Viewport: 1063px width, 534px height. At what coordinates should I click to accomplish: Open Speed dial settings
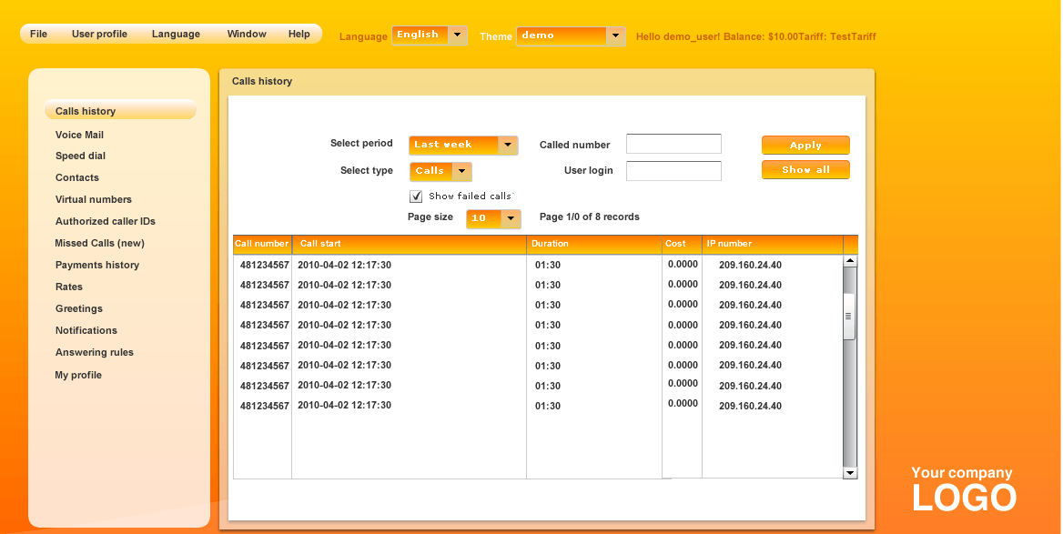pos(80,156)
